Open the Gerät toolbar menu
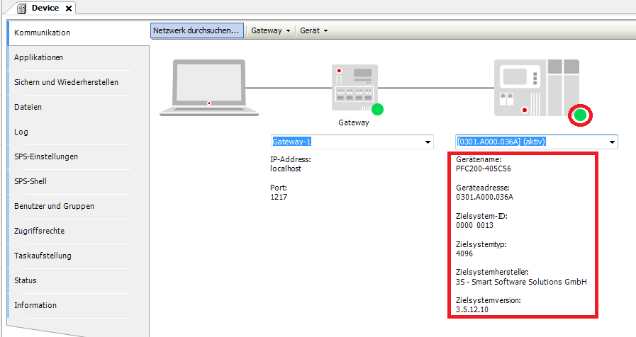 click(313, 31)
